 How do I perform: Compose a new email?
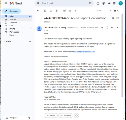[x=11, y=11]
